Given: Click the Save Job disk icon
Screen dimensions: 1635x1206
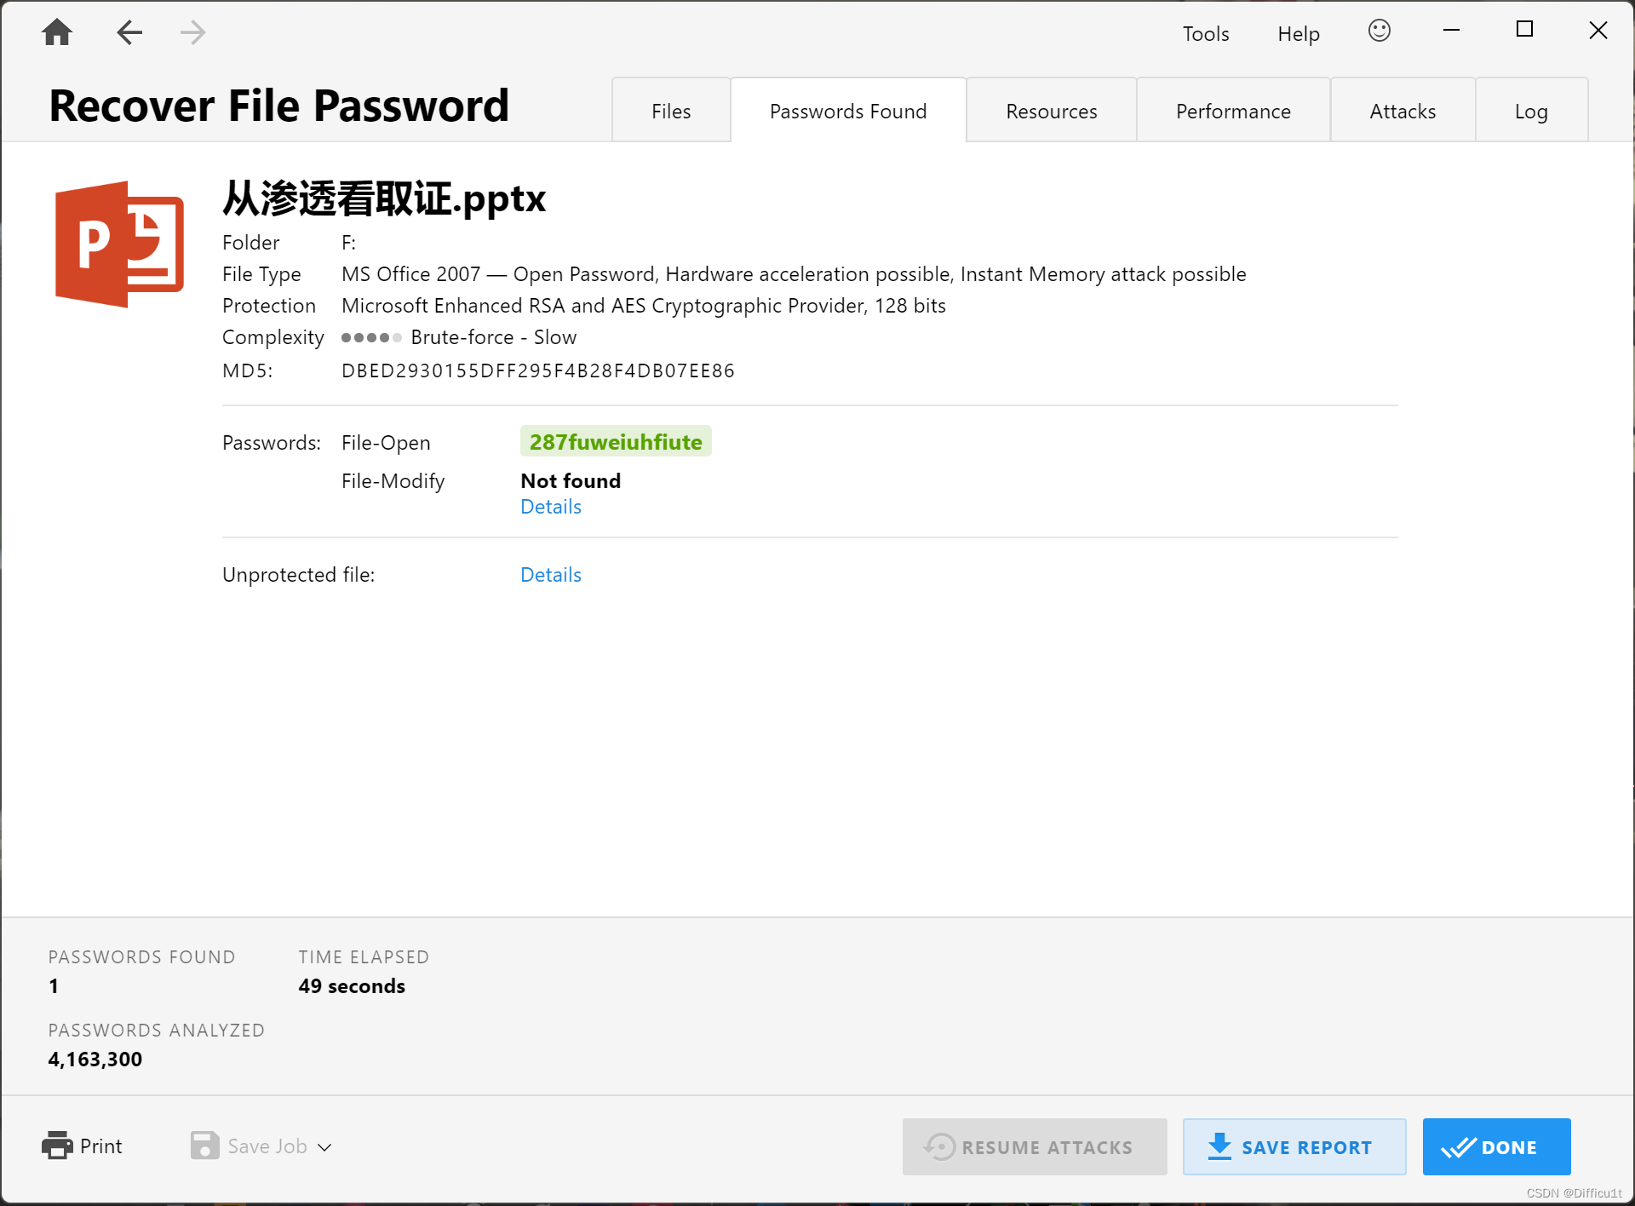Looking at the screenshot, I should coord(204,1146).
